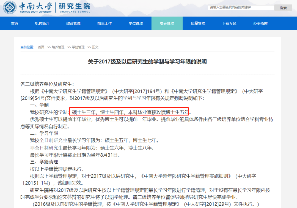
Task: Select the 综合管理 menu item
Action: click(x=73, y=23)
